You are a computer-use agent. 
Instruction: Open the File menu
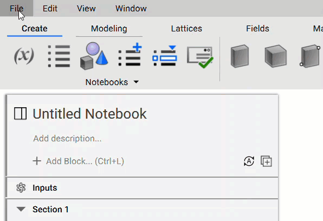tap(16, 9)
